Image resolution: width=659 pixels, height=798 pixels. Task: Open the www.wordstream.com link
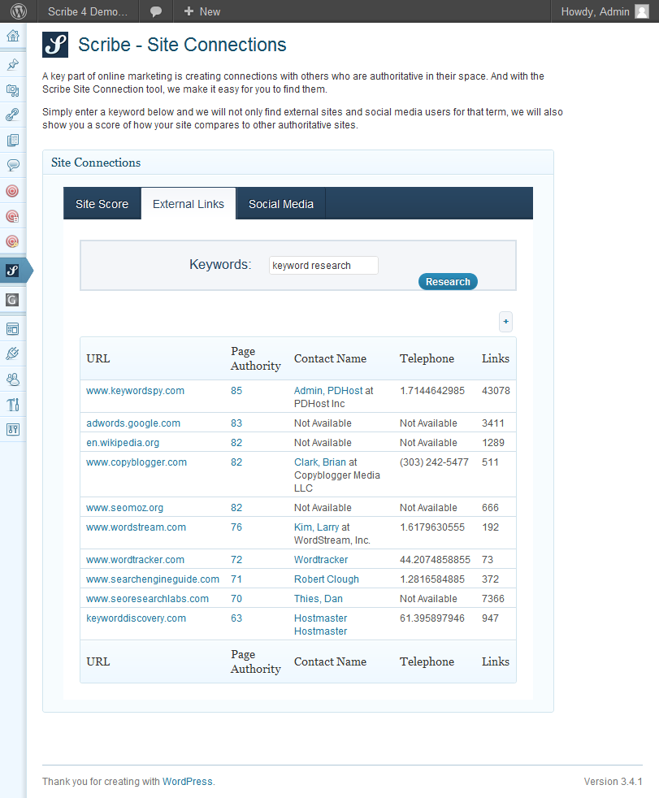(x=136, y=527)
